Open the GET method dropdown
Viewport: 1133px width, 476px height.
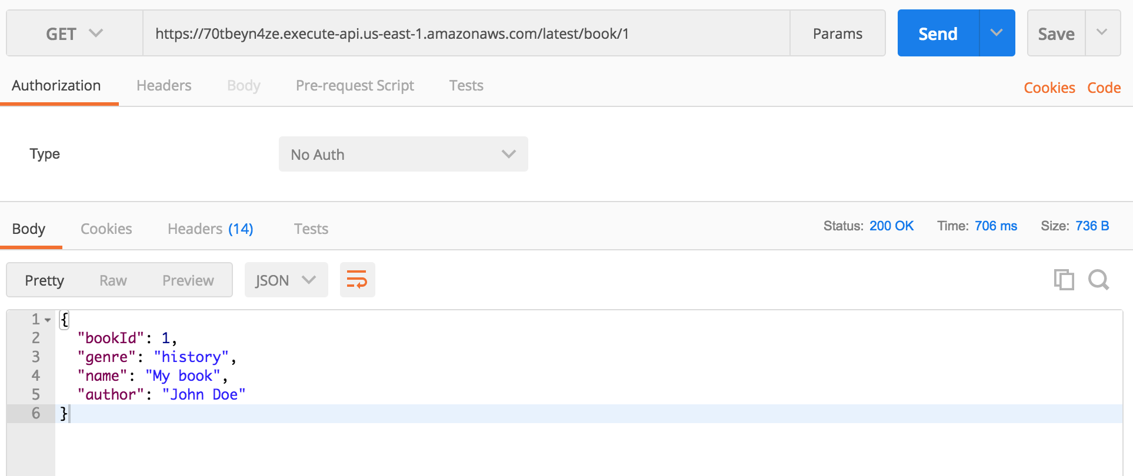pos(75,33)
